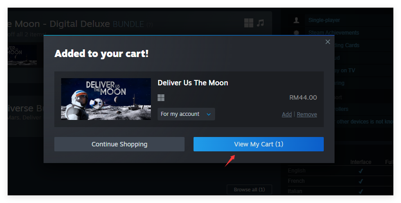Click the Windows icon in the bundle header
401x203 pixels.
249,23
